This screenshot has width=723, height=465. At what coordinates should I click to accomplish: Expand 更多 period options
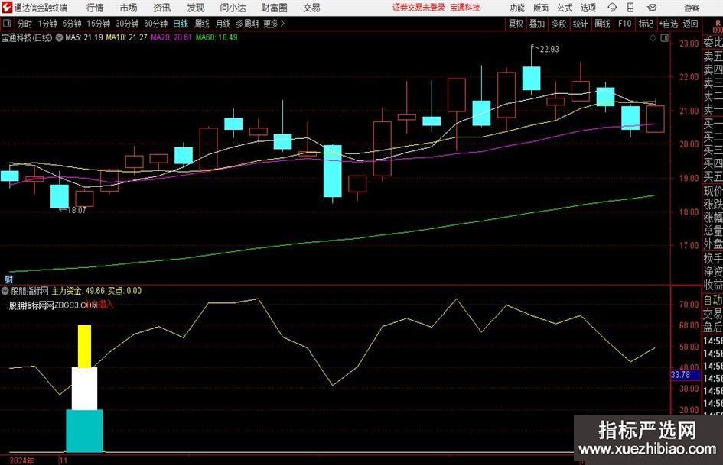coord(274,24)
